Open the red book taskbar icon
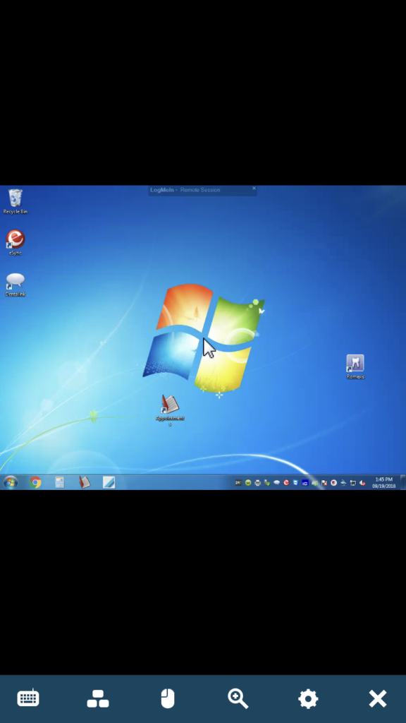Viewport: 406px width, 723px height. pyautogui.click(x=85, y=482)
